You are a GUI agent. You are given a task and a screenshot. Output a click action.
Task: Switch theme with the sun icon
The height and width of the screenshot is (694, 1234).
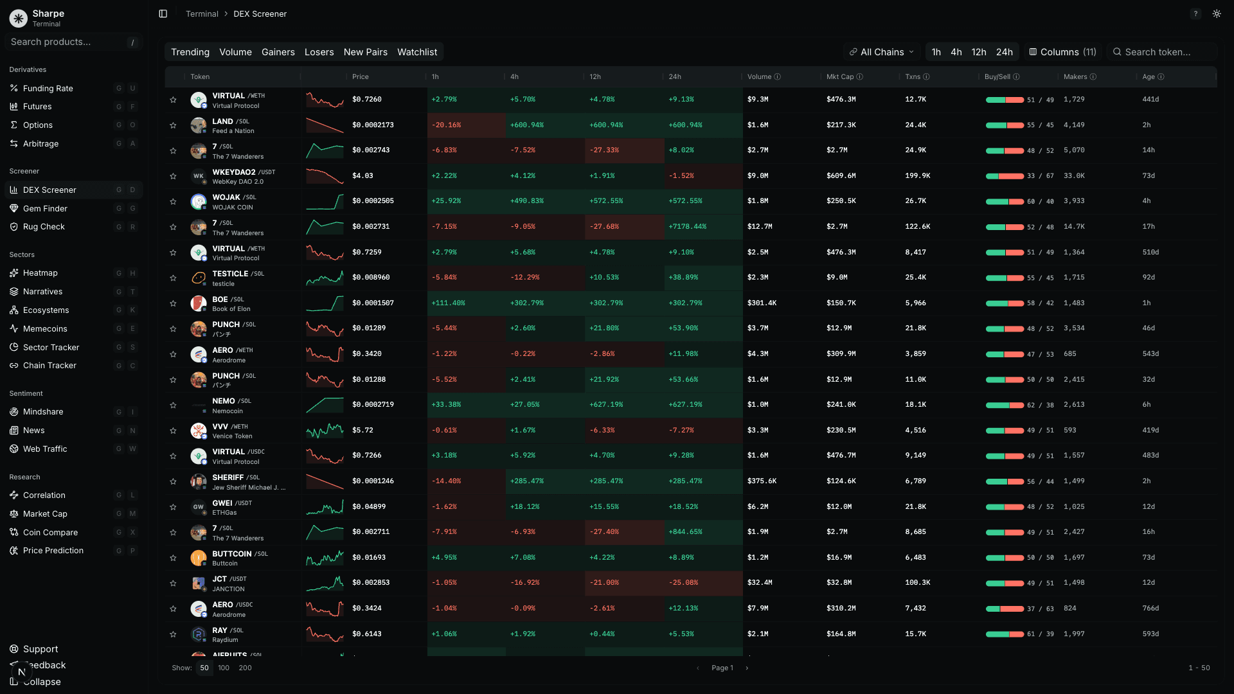pos(1216,13)
